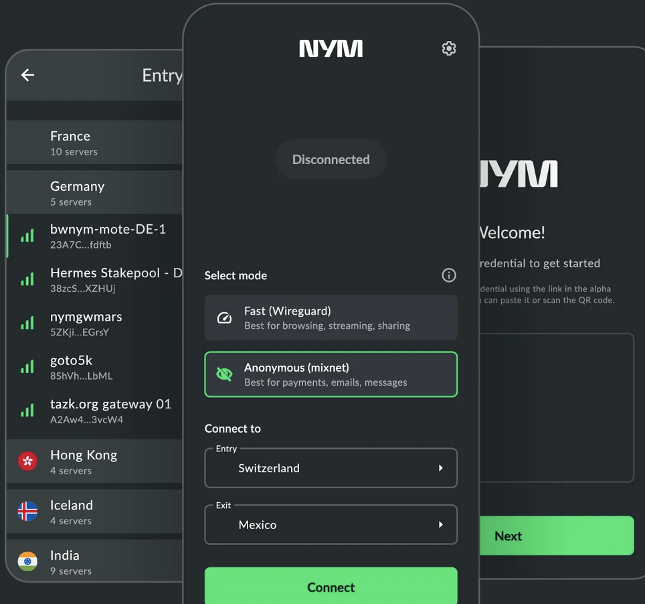Click the Select mode info icon
Screen dimensions: 645x604
point(449,275)
